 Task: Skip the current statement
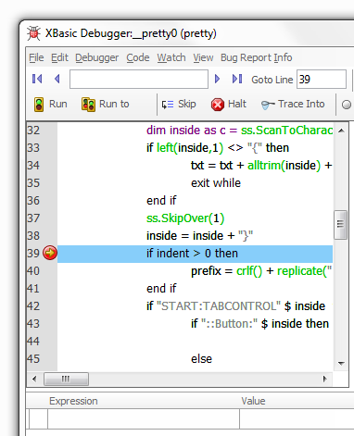coord(179,105)
